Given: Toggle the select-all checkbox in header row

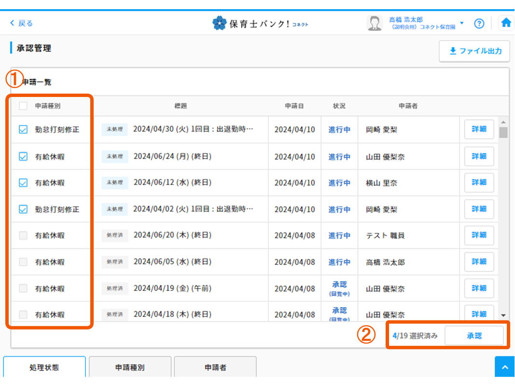Looking at the screenshot, I should click(x=23, y=106).
